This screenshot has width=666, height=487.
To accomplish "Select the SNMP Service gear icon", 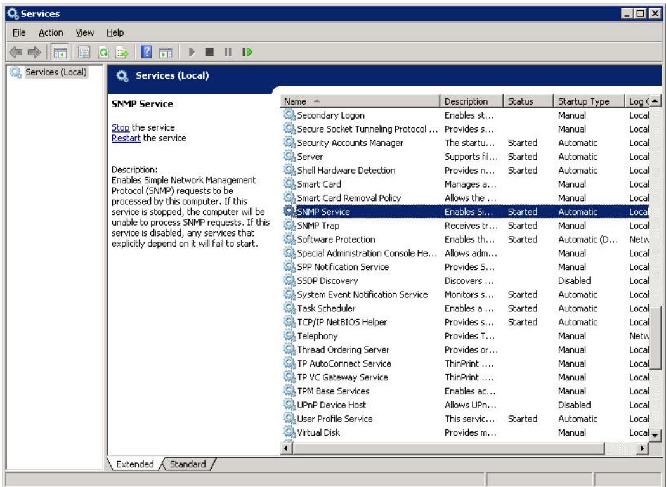I will tap(289, 211).
